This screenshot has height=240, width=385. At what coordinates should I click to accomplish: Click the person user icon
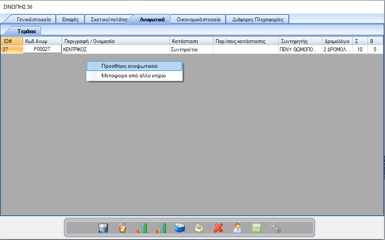237,228
